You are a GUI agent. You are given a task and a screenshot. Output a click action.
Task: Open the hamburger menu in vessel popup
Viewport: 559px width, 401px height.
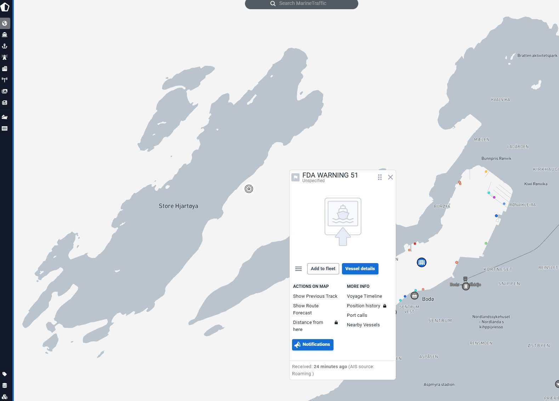298,269
